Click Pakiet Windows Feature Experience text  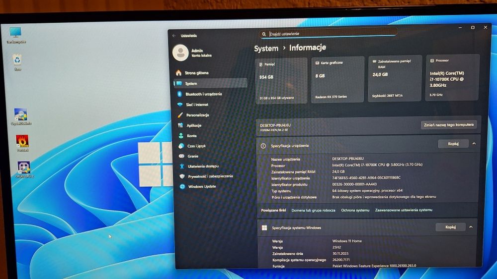374,266
